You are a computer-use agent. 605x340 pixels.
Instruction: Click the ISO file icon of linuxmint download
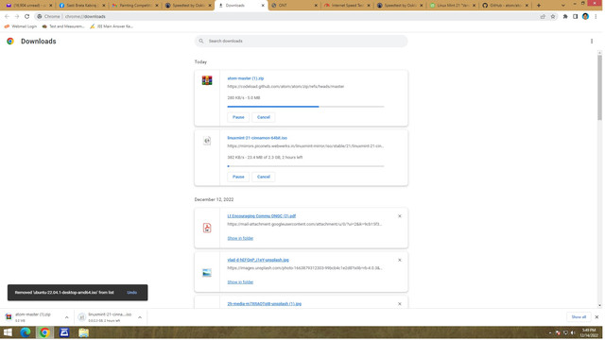[207, 141]
